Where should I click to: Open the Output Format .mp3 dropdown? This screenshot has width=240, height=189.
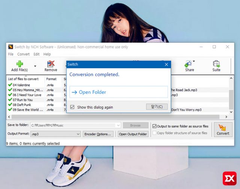coord(55,134)
